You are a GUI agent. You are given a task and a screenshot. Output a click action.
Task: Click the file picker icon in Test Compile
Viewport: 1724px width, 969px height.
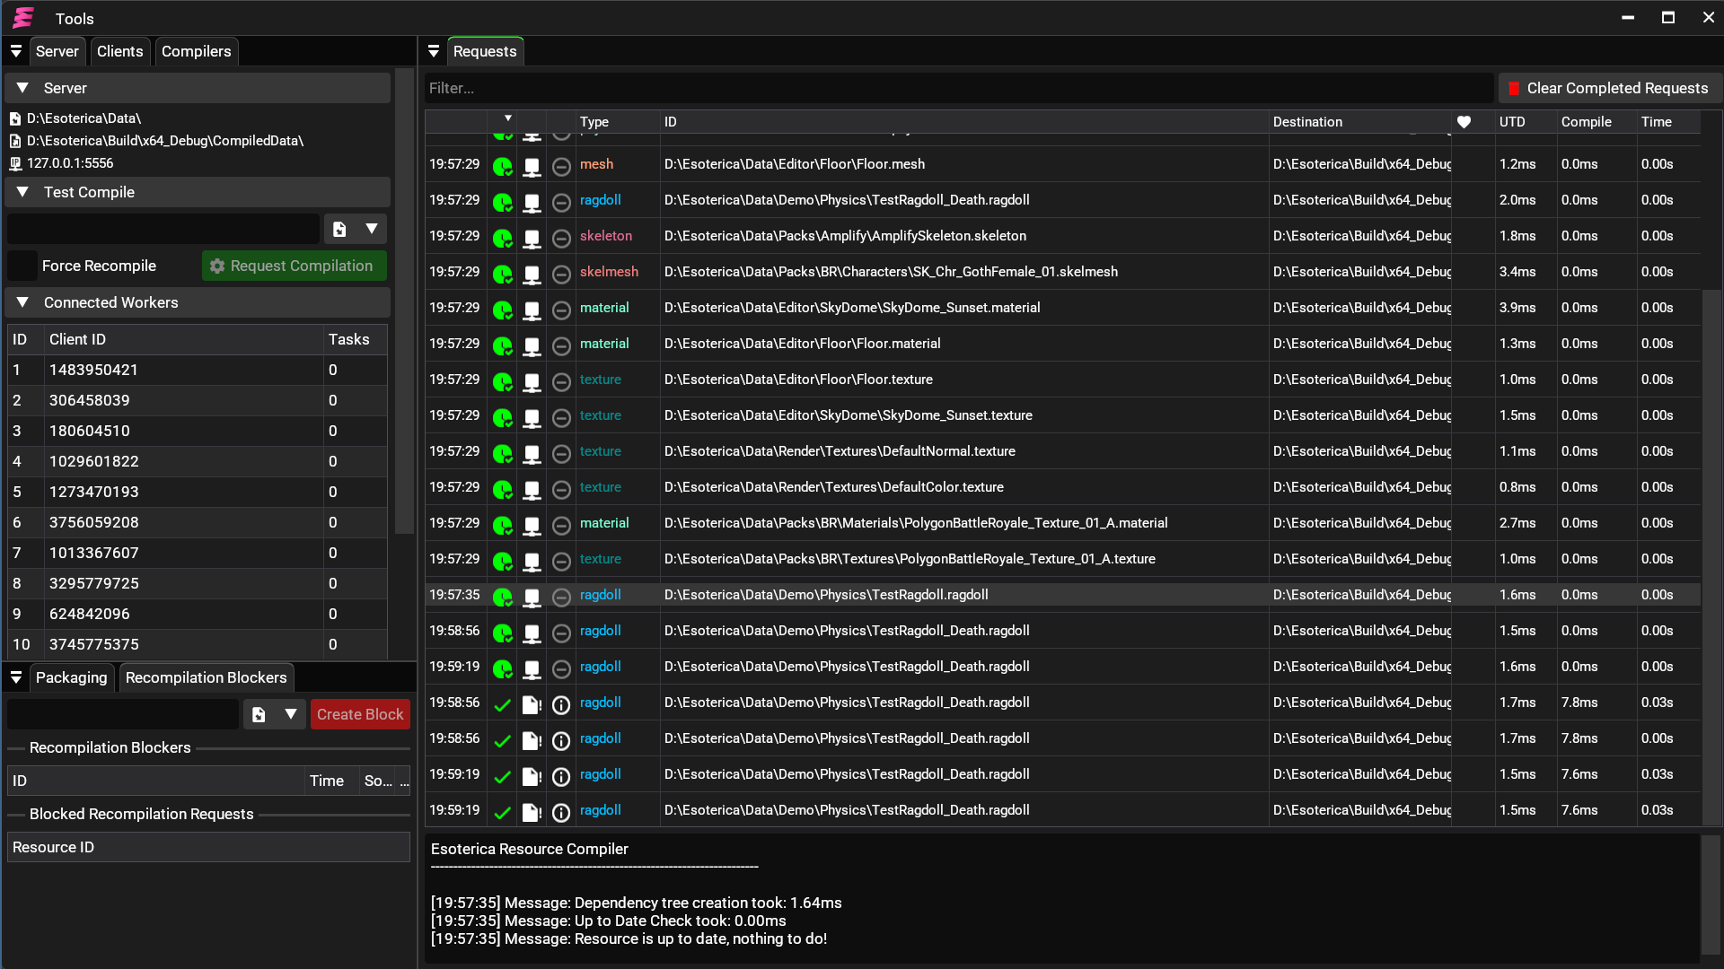[339, 230]
